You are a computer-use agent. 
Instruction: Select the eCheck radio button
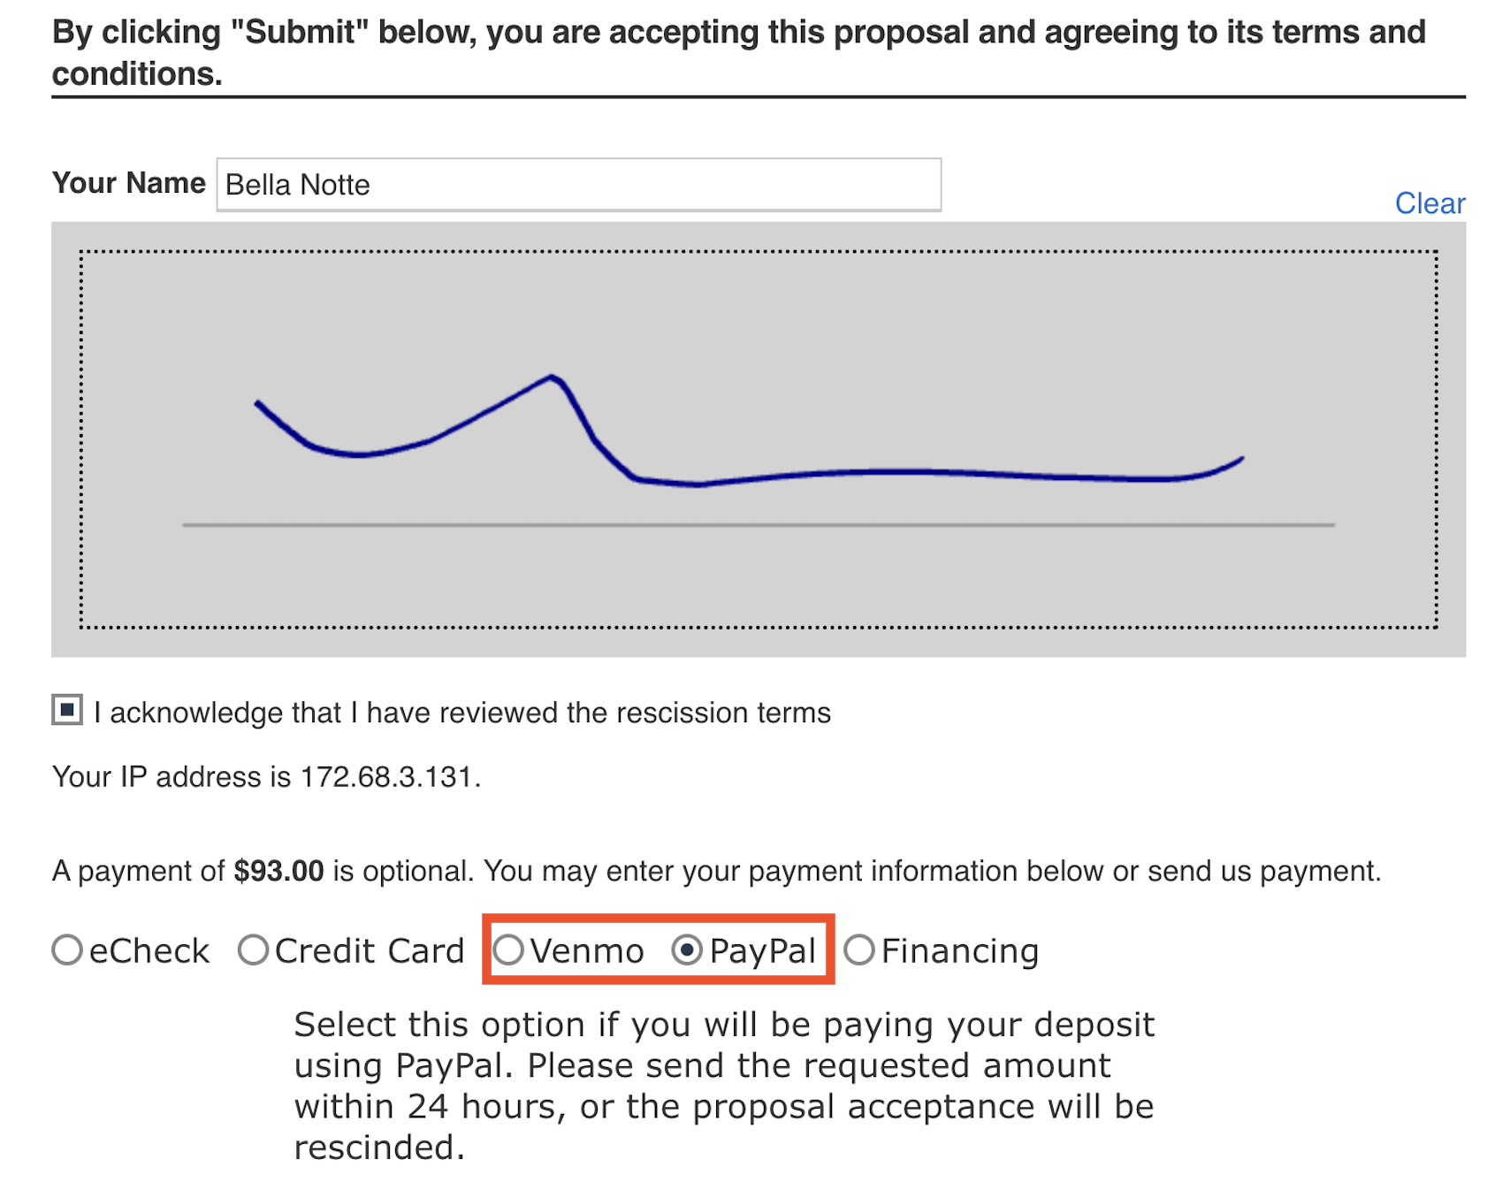coord(67,950)
